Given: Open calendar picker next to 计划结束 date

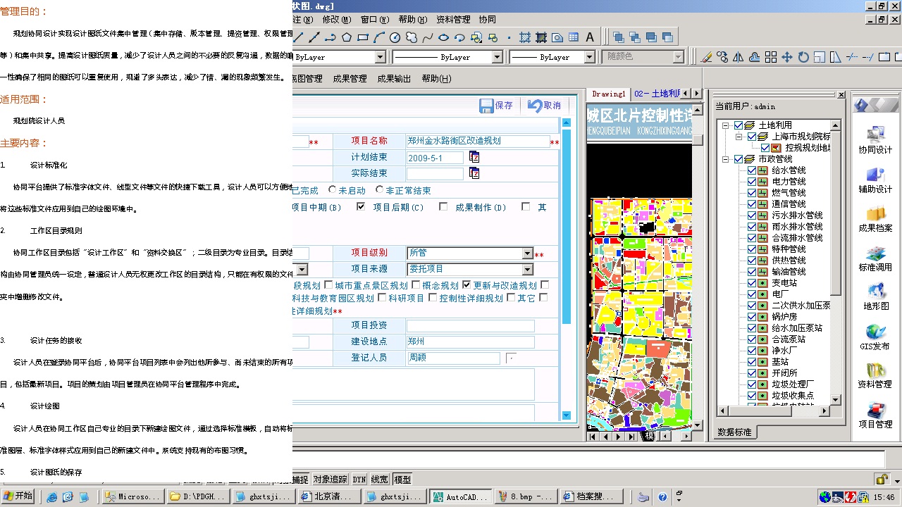Looking at the screenshot, I should pos(474,157).
